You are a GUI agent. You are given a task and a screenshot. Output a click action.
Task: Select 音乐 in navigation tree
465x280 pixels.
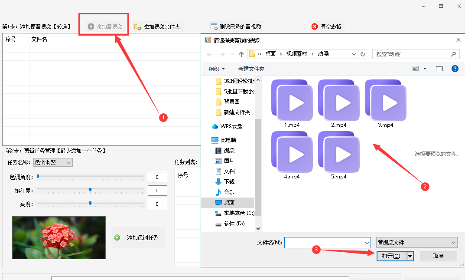225,192
